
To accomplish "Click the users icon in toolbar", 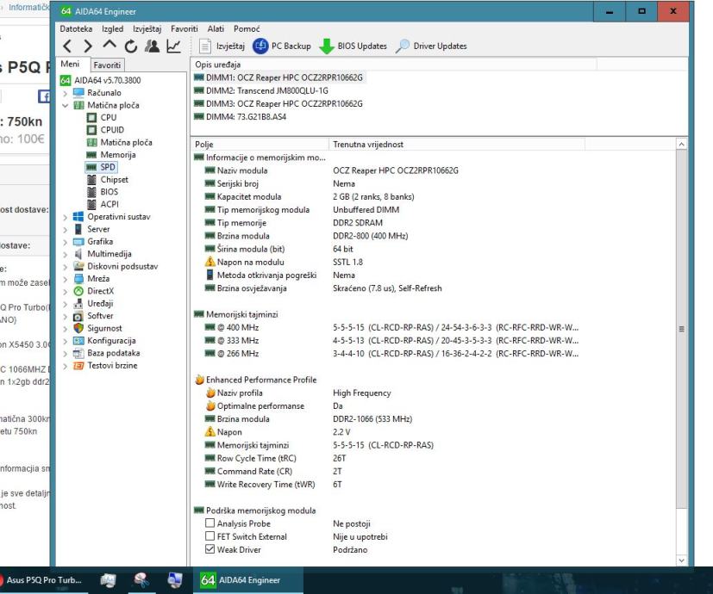I will (153, 46).
